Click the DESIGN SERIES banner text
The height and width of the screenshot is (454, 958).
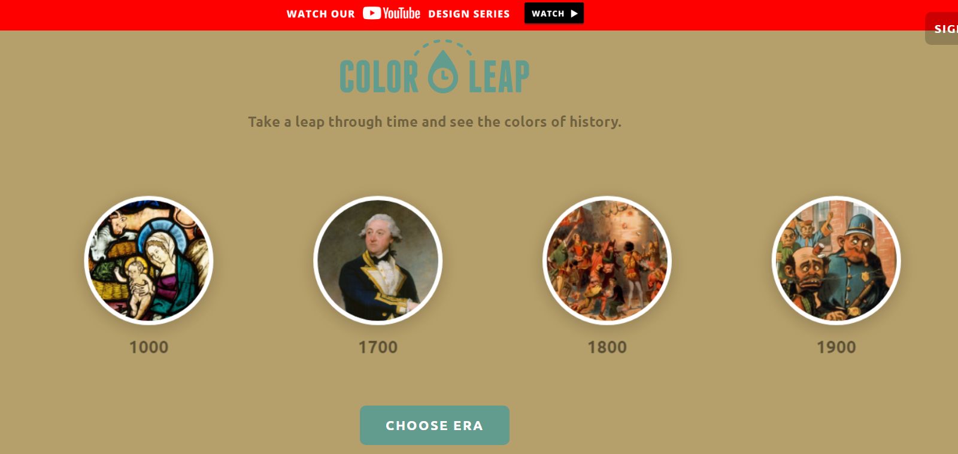(469, 14)
